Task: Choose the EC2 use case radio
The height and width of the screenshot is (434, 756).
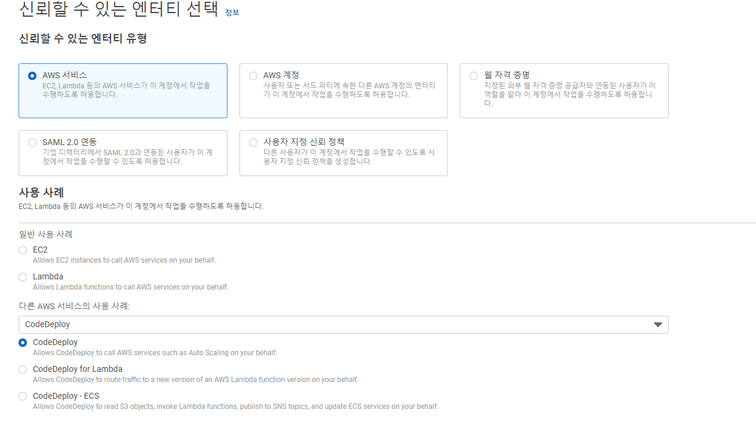Action: click(x=23, y=250)
